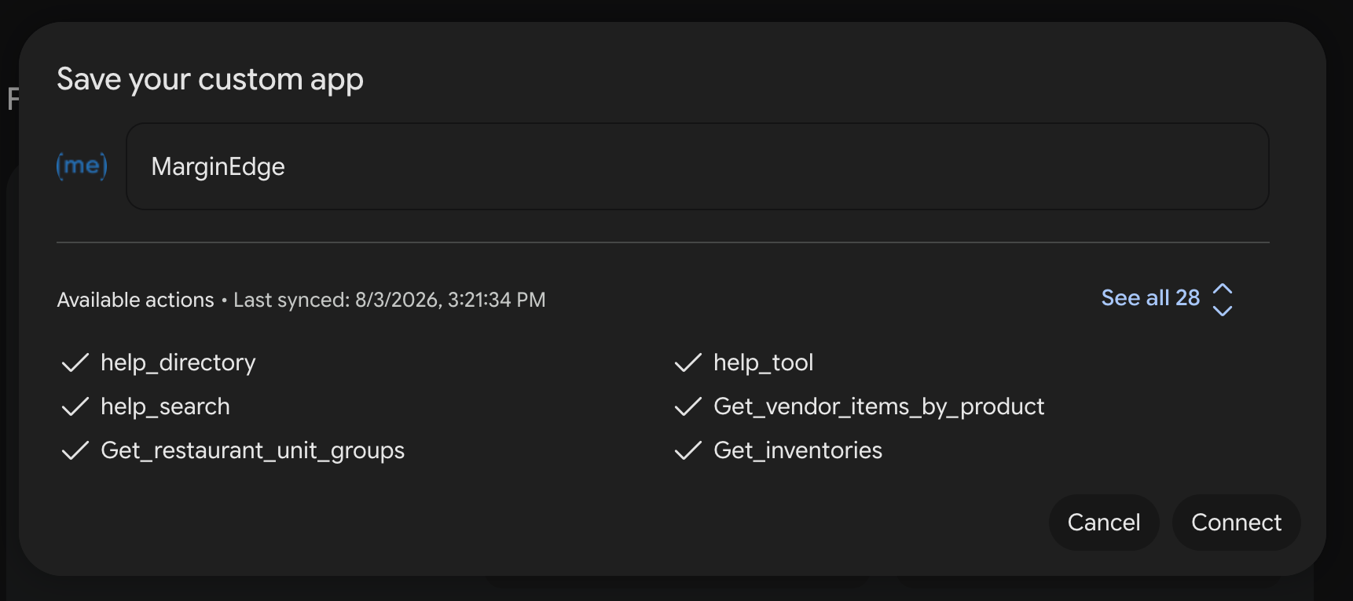Open the See all 28 actions list
Screen dimensions: 1353x601
pyautogui.click(x=1150, y=298)
